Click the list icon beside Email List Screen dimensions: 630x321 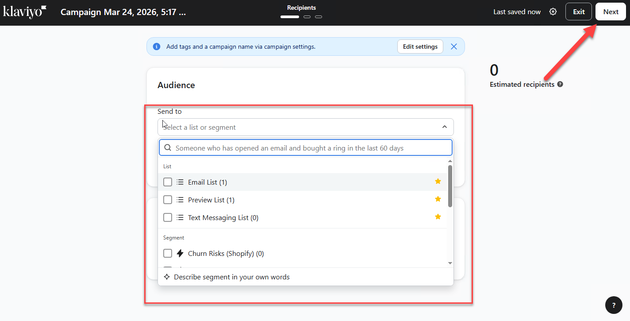(180, 182)
